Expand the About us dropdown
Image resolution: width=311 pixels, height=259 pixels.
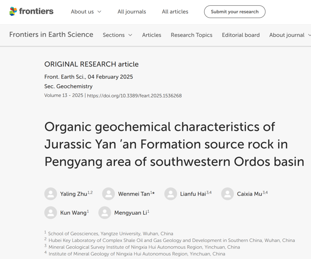tap(86, 12)
